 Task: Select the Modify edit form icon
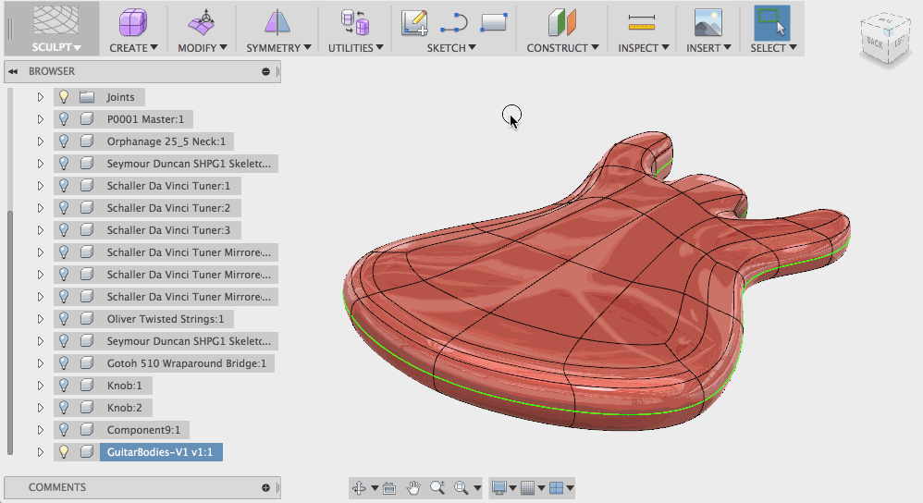tap(203, 22)
